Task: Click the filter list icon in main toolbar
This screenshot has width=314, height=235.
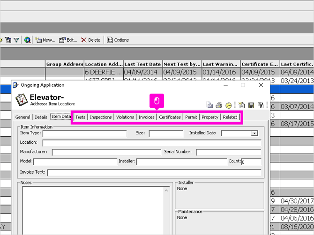Action: (8, 40)
